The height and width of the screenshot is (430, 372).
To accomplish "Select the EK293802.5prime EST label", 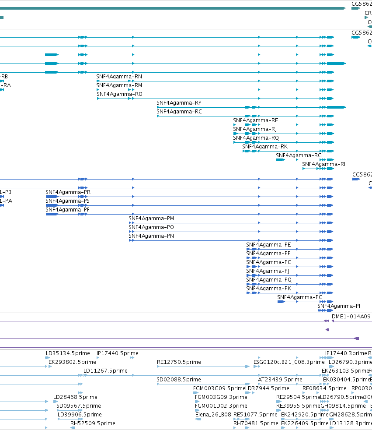I will (x=72, y=362).
